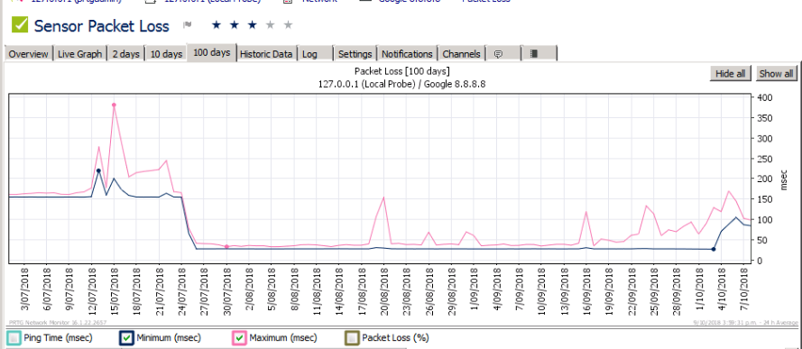The image size is (802, 349).
Task: Open the Channels tab
Action: coord(461,53)
